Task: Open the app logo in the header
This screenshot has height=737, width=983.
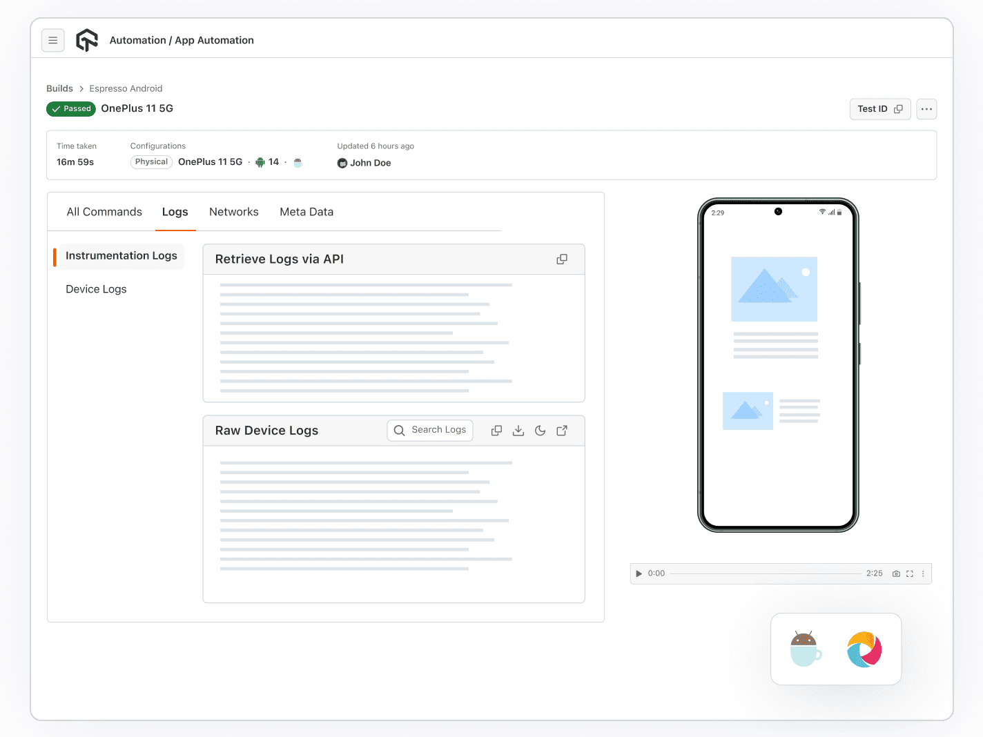Action: click(x=87, y=40)
